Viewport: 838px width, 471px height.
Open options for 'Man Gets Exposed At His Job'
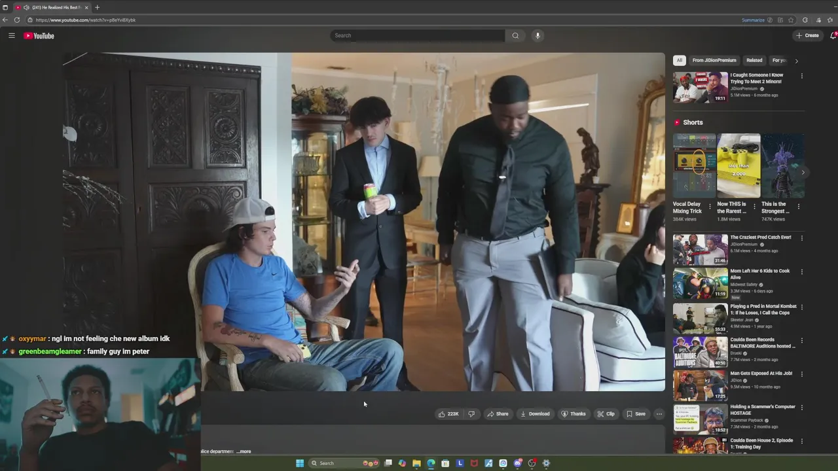tap(801, 374)
